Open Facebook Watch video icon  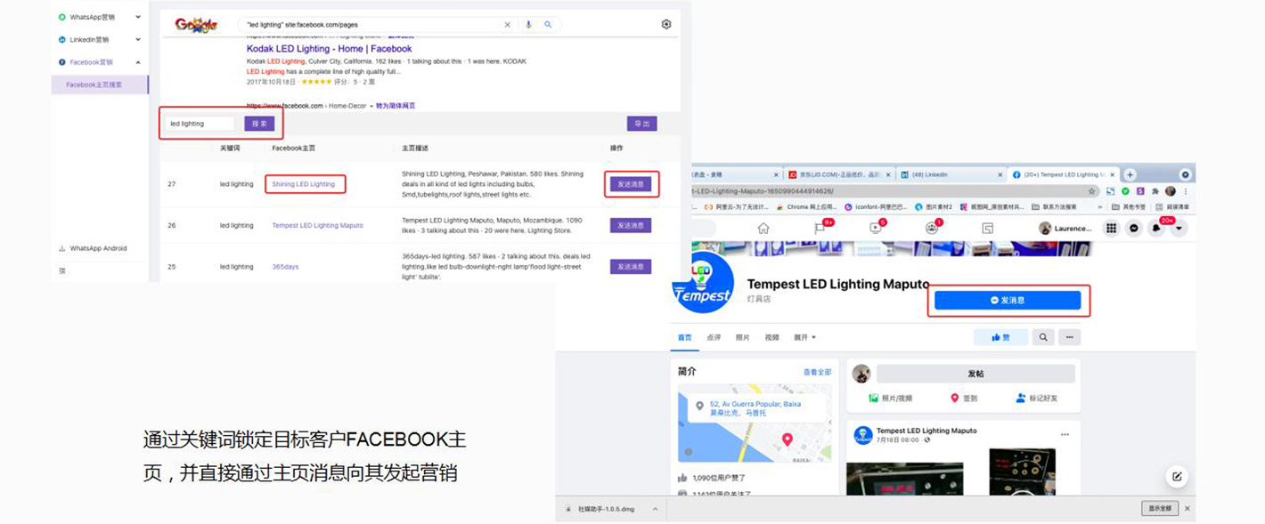coord(875,228)
